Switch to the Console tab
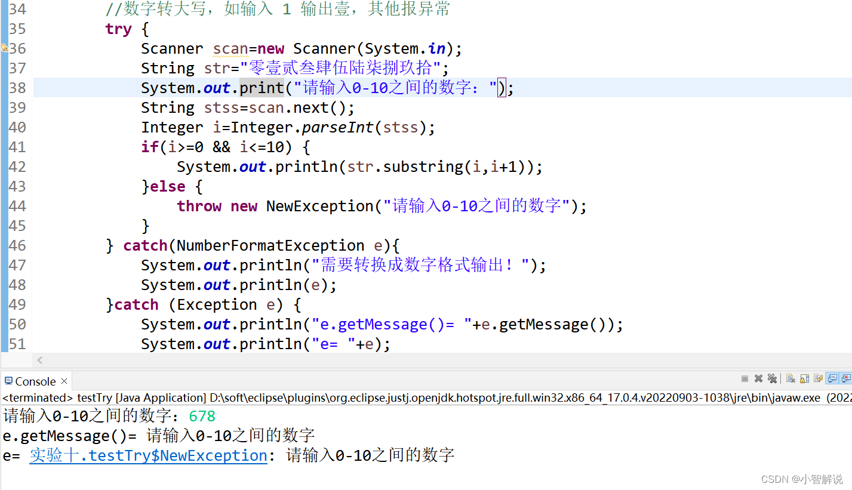The height and width of the screenshot is (490, 852). (x=35, y=381)
